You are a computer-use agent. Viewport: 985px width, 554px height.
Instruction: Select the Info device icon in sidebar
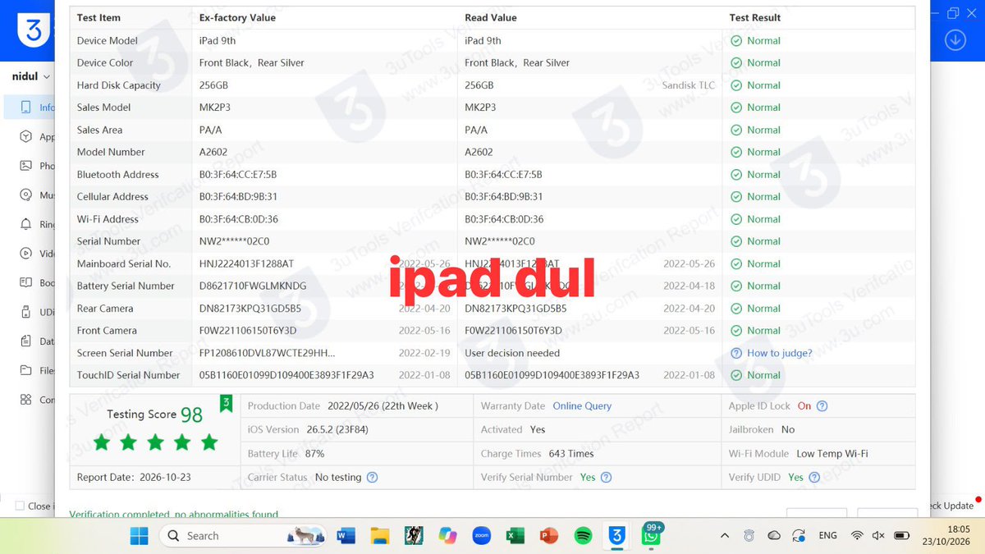click(x=25, y=108)
